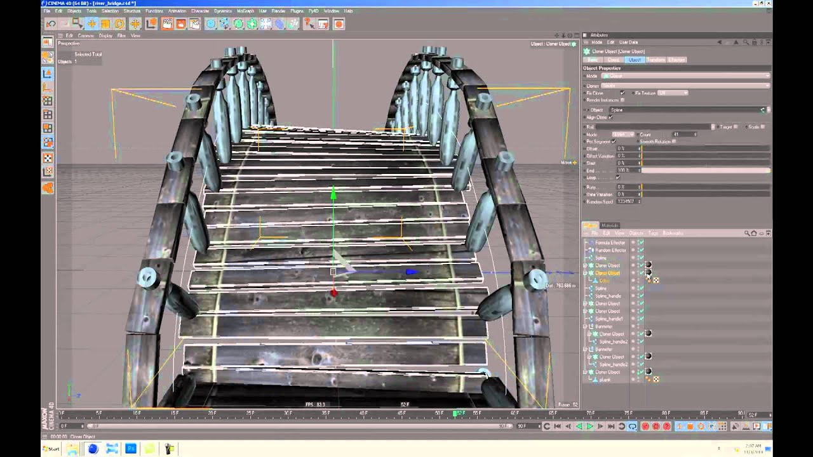The width and height of the screenshot is (813, 457).
Task: Click the Spline tool icon in the toolbar
Action: point(225,24)
